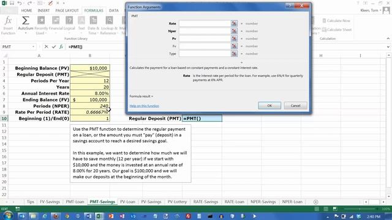Click range selector icon for Rate field

click(234, 23)
